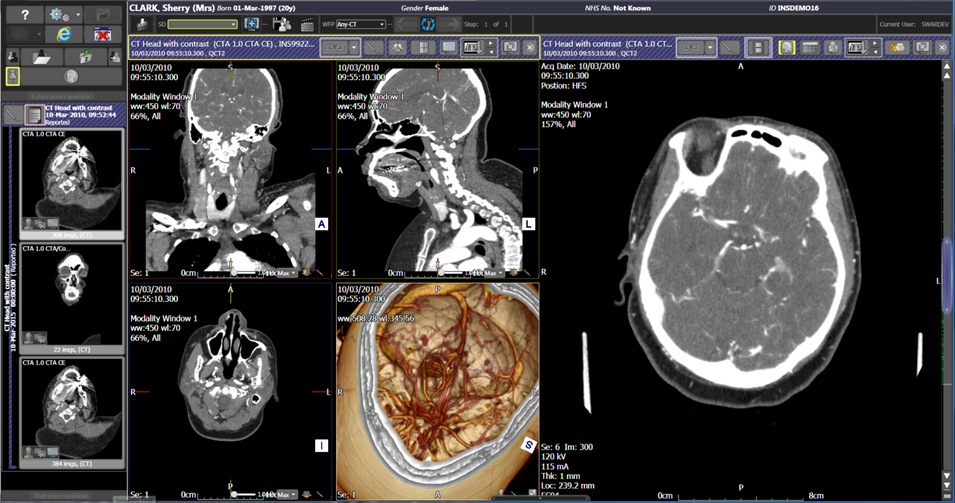This screenshot has height=503, width=955.
Task: Toggle the yellow highlighted pushpin button
Action: point(12,76)
